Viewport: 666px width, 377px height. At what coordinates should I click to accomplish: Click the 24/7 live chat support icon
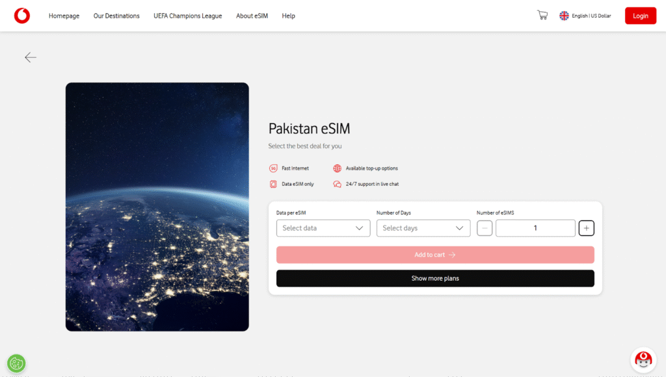tap(337, 183)
